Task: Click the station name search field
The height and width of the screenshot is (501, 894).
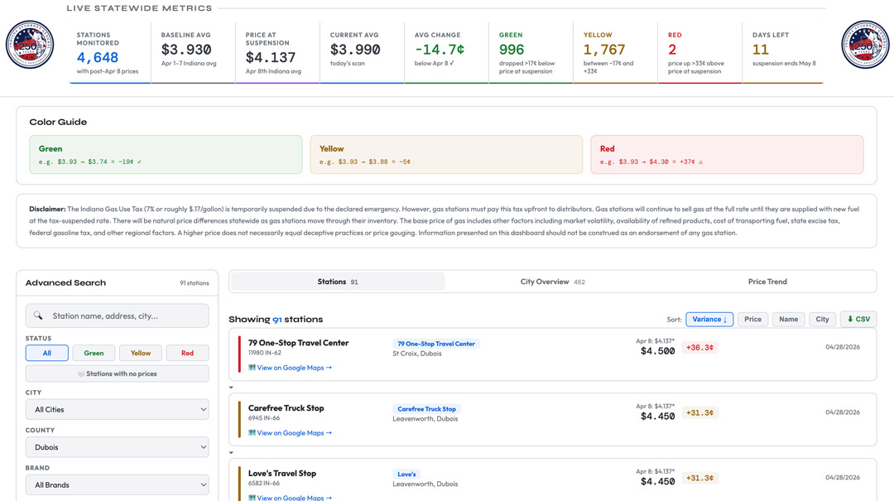Action: 124,316
